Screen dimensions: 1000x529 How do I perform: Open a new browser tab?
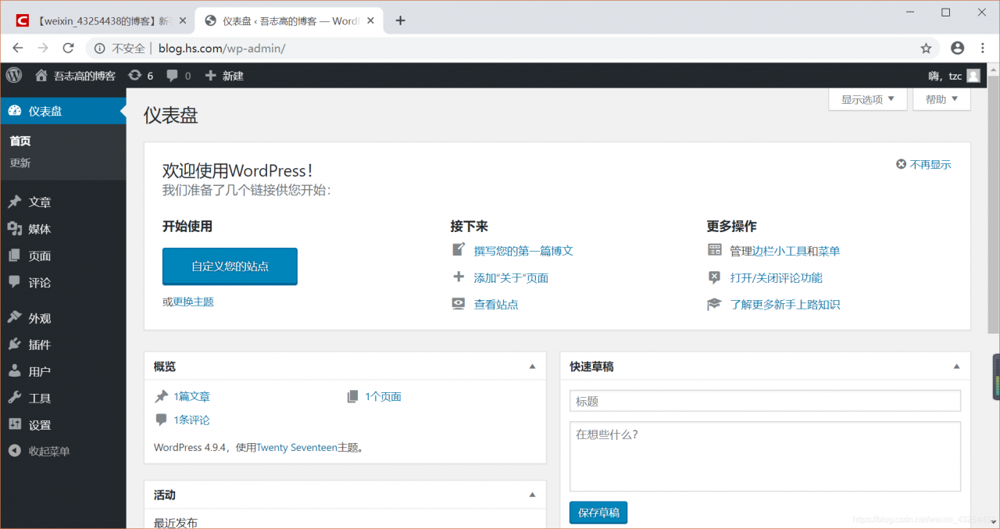point(400,20)
